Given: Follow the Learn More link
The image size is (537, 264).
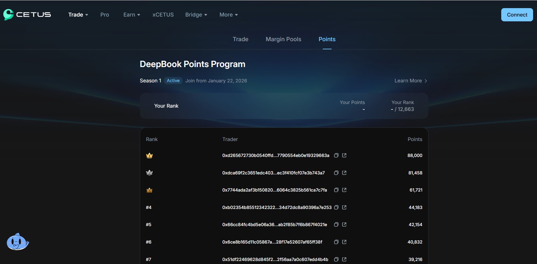Looking at the screenshot, I should 410,81.
